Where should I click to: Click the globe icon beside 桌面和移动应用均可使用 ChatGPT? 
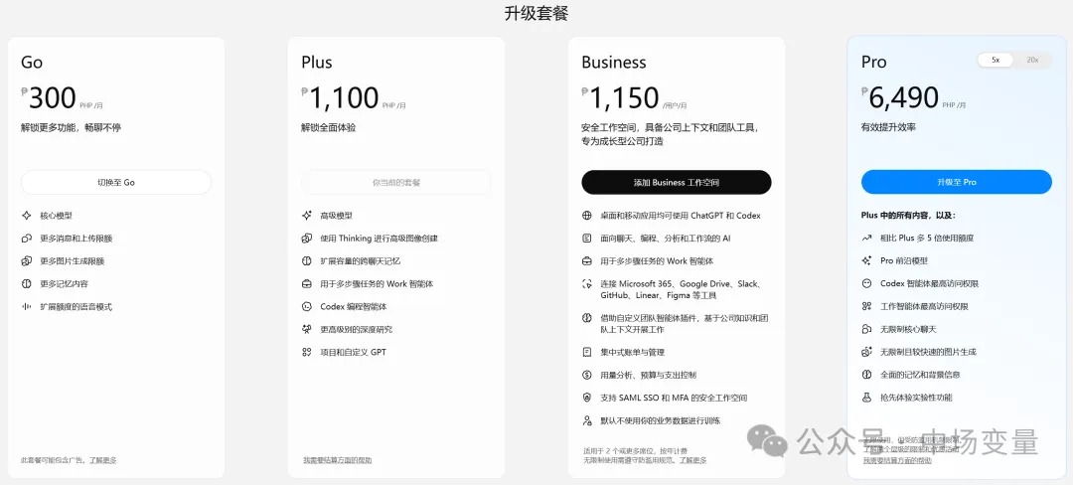[x=586, y=216]
